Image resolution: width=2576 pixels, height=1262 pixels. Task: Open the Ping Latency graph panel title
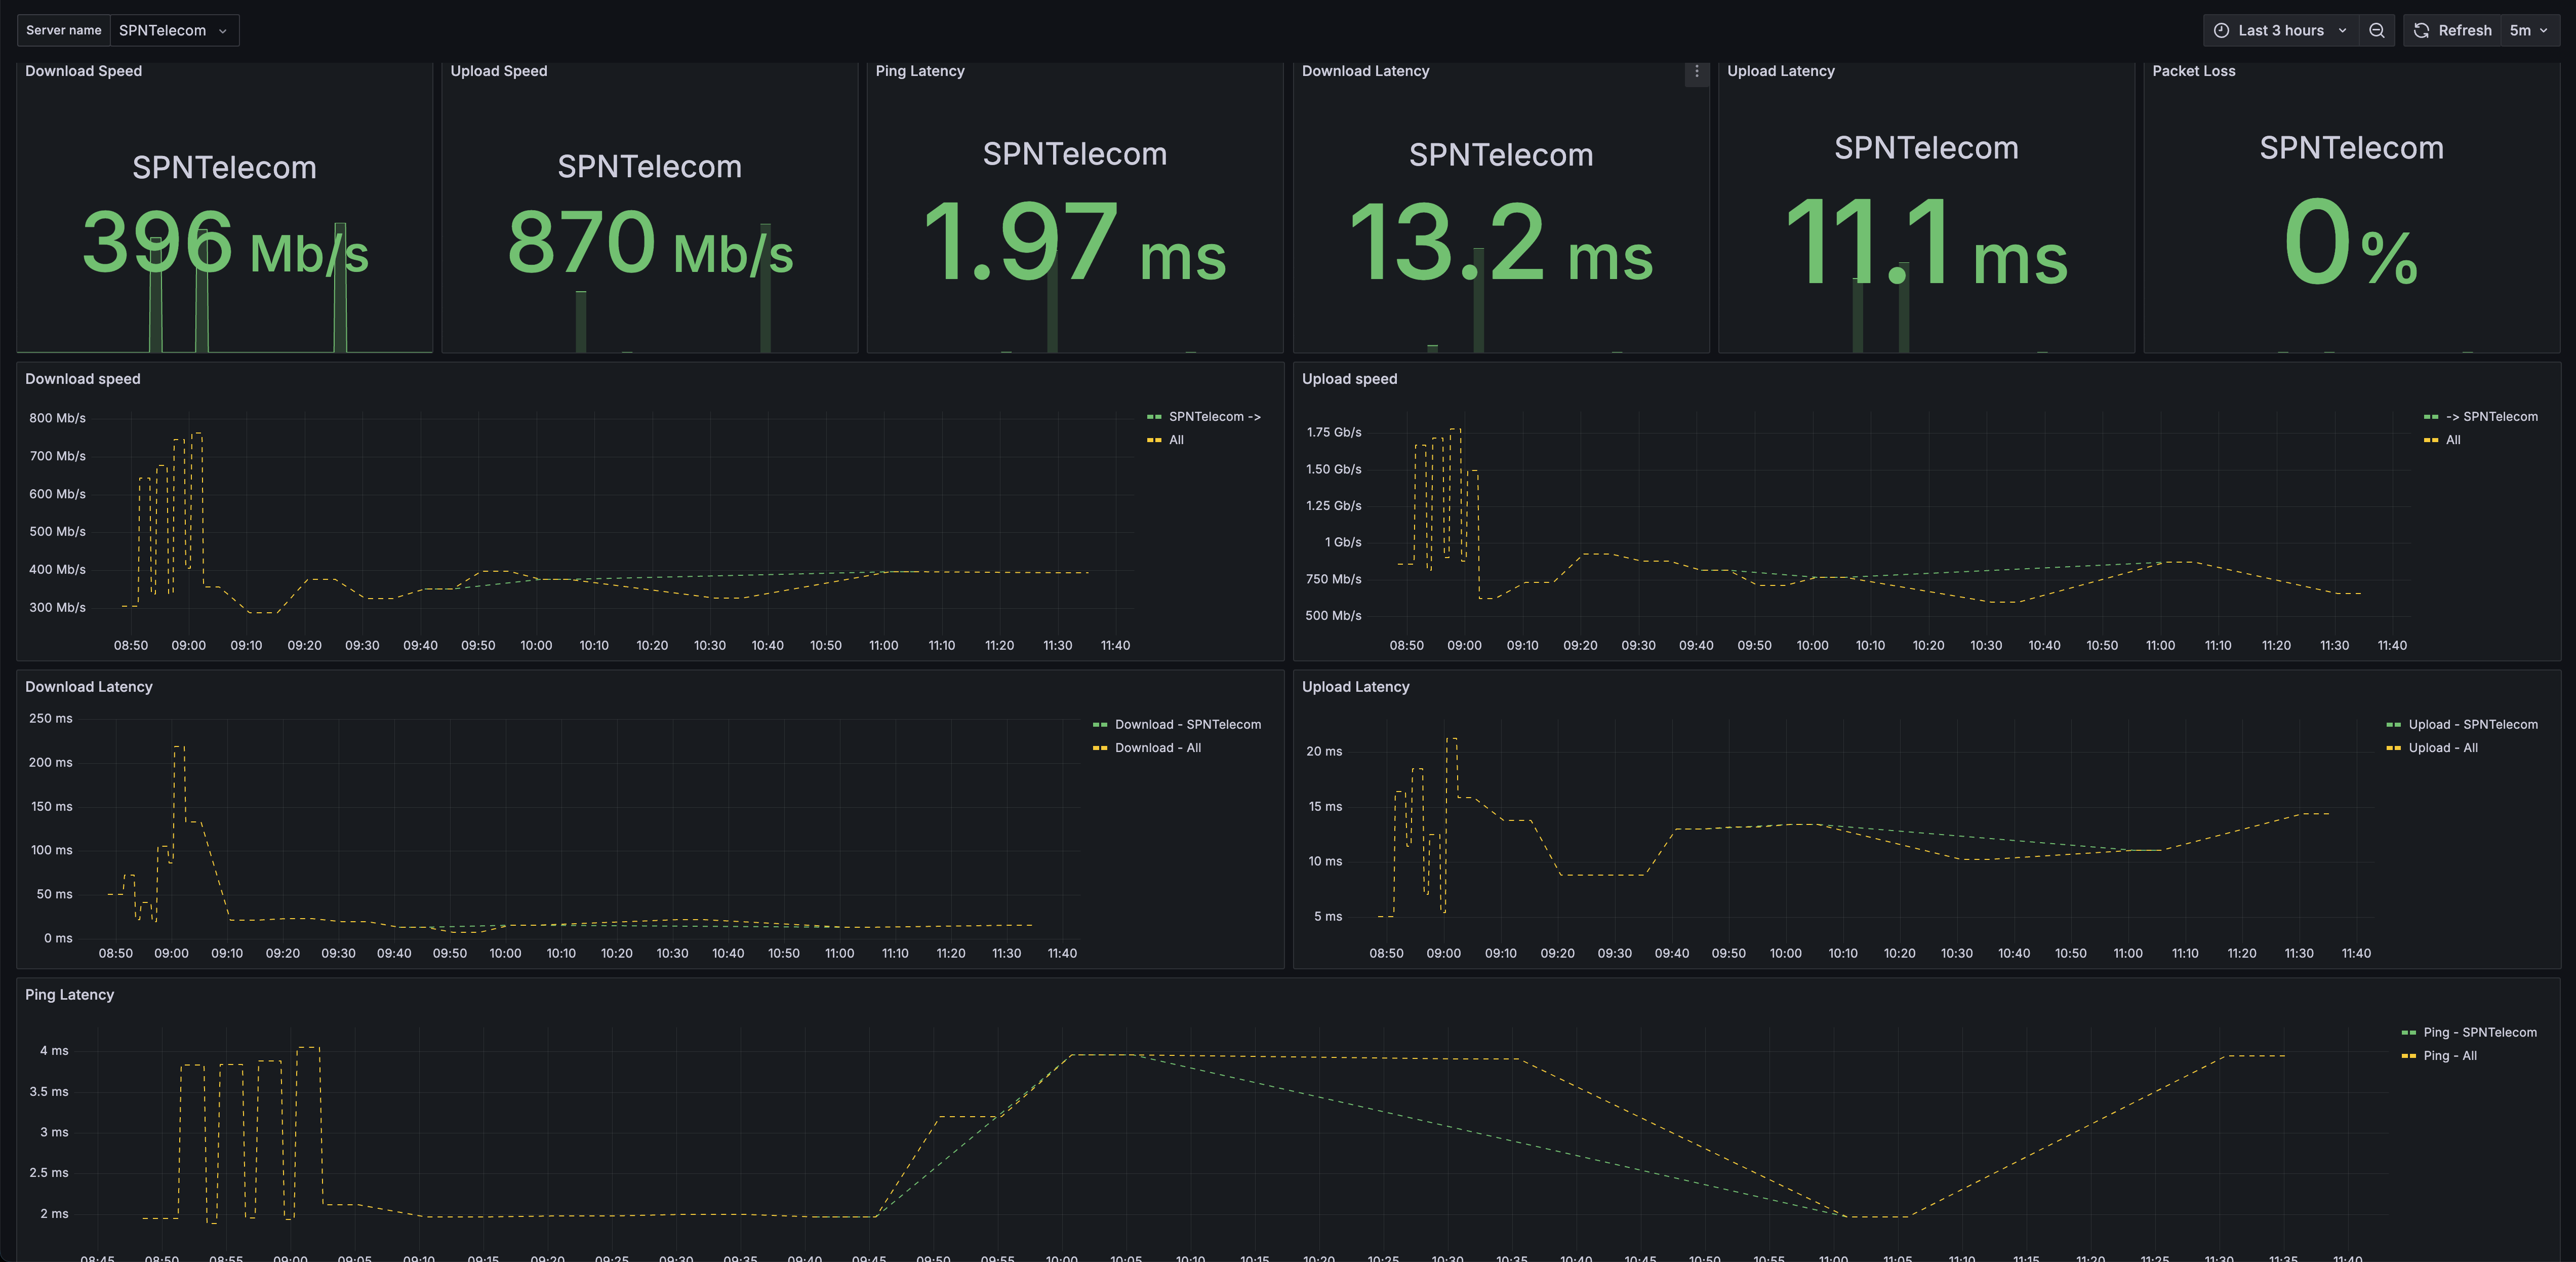(x=70, y=995)
